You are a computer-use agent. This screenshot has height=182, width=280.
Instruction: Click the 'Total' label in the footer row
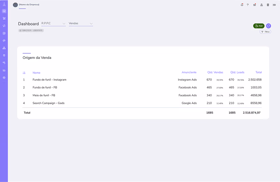pyautogui.click(x=27, y=113)
